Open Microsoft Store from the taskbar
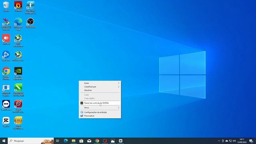Viewport: 256px width, 144px height. [x=81, y=141]
